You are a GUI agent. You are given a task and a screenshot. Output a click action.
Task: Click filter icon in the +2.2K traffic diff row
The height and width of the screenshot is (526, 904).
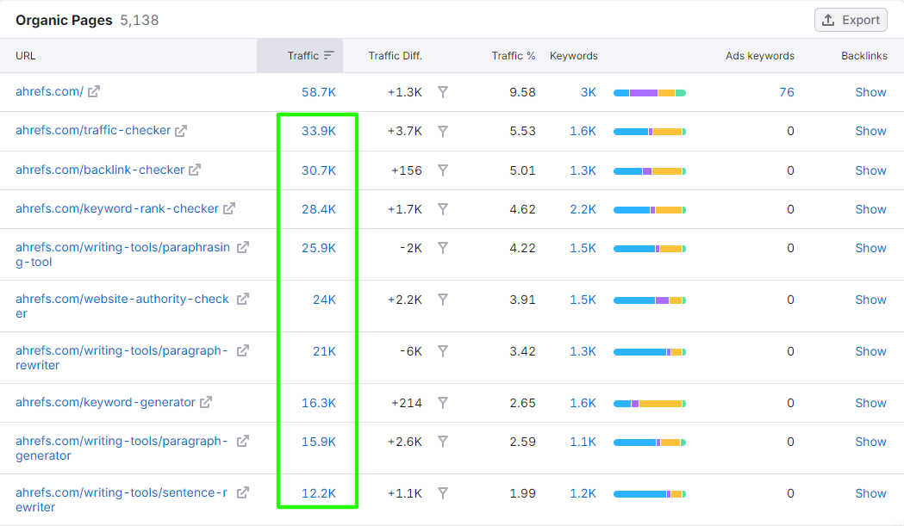point(443,300)
